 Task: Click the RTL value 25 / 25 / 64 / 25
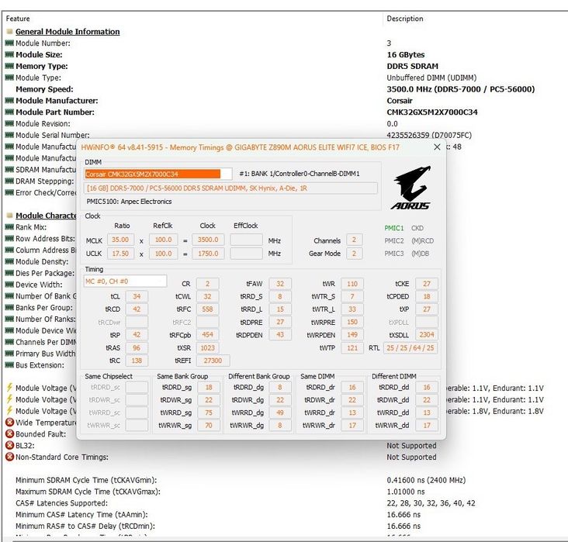(x=410, y=348)
